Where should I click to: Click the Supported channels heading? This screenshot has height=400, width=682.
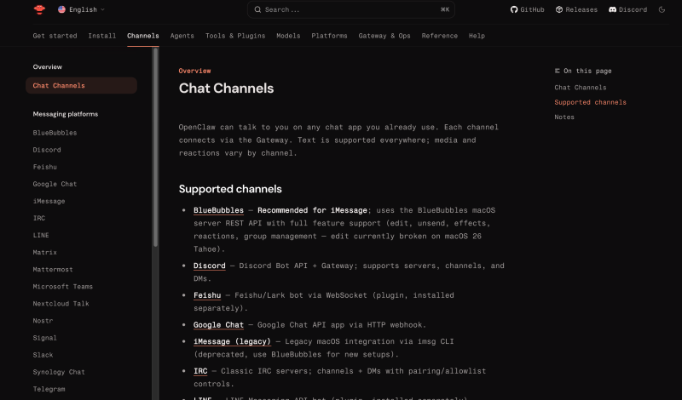click(x=230, y=189)
